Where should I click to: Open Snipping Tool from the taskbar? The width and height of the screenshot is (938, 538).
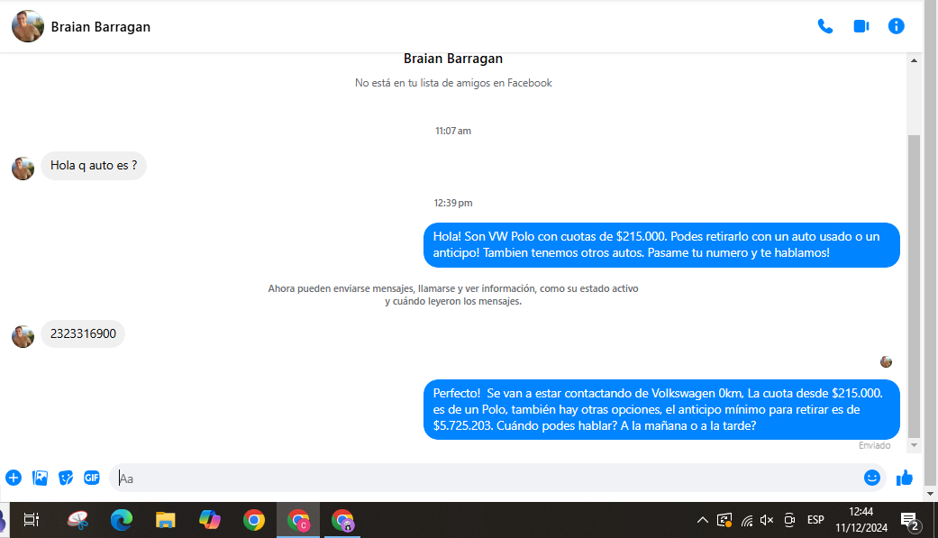pyautogui.click(x=77, y=520)
